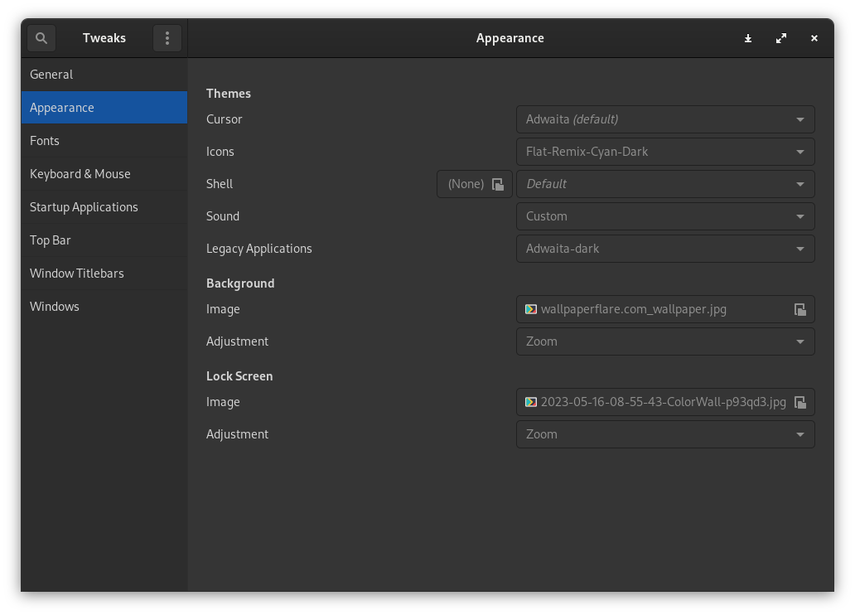This screenshot has width=855, height=615.
Task: Click the download icon in the title bar
Action: (747, 38)
